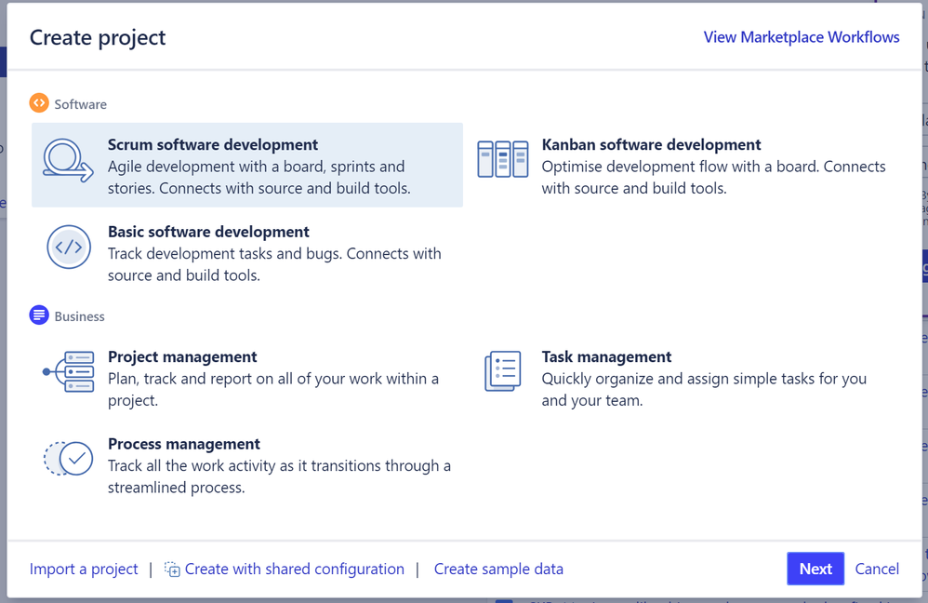Click the blue Business category icon

pyautogui.click(x=38, y=315)
